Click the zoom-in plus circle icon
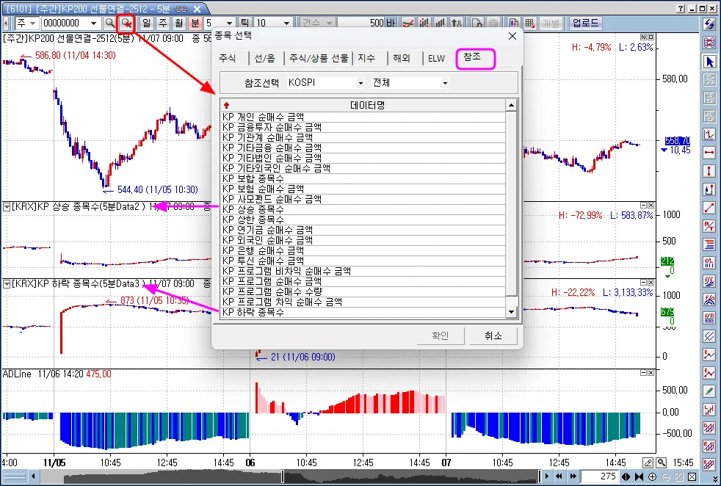Image resolution: width=721 pixels, height=486 pixels. coord(653,476)
